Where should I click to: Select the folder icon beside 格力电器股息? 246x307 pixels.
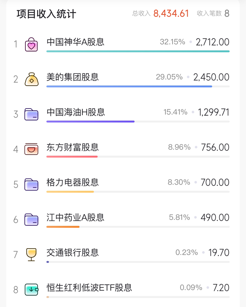pos(31,184)
